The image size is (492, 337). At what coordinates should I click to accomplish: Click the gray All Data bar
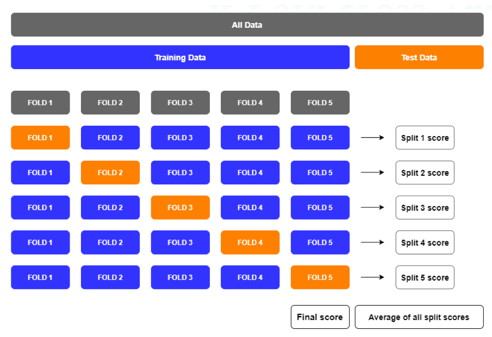[247, 25]
